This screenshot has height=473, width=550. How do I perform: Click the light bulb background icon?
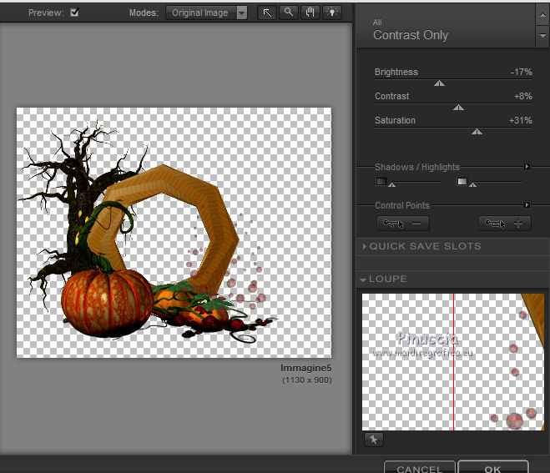click(332, 13)
